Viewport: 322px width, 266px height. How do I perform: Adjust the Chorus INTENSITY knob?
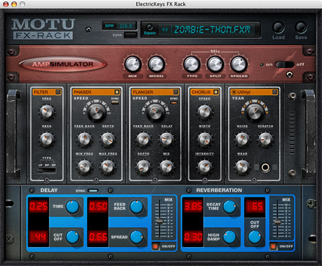pyautogui.click(x=205, y=167)
